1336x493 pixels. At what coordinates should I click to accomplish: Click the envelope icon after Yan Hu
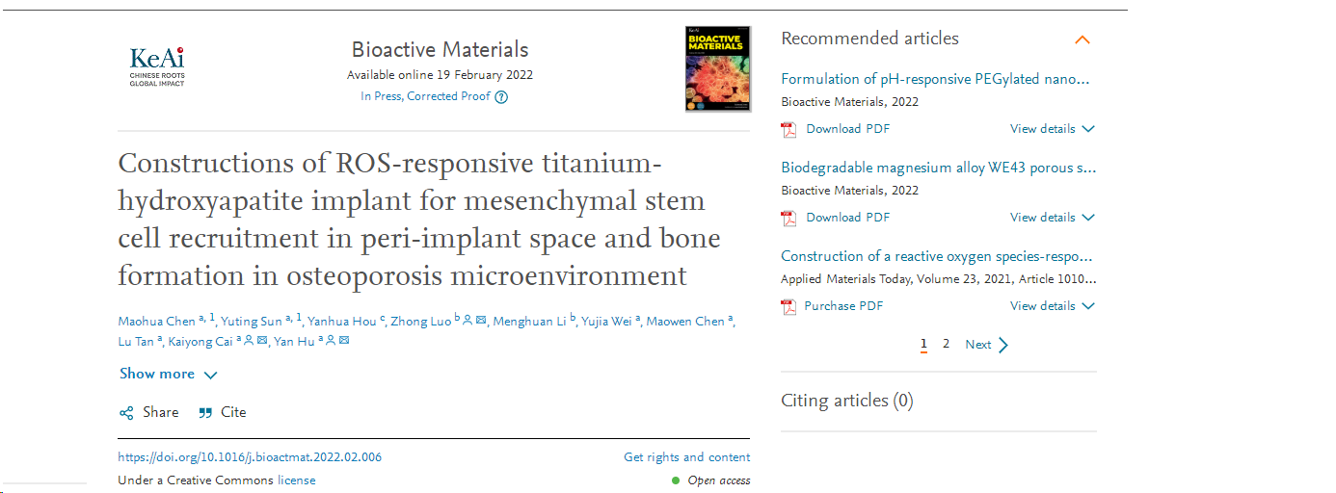tap(343, 341)
